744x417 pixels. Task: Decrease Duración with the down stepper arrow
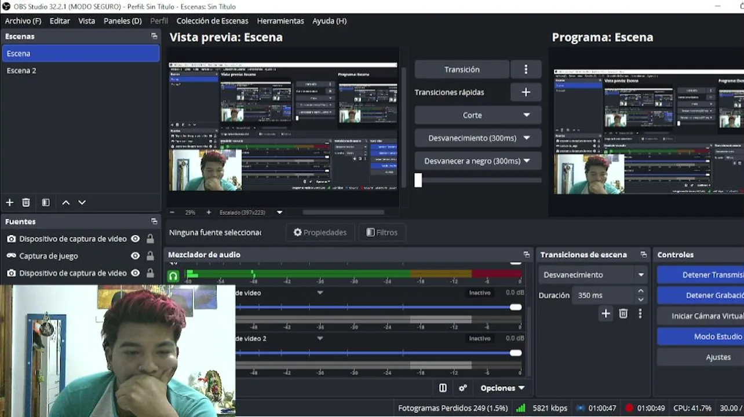click(x=640, y=299)
